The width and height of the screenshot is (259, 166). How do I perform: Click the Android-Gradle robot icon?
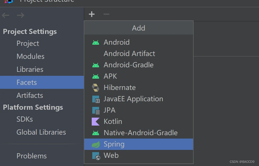(x=96, y=65)
